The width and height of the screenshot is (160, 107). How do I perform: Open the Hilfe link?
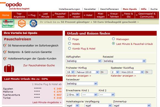pyautogui.click(x=143, y=9)
